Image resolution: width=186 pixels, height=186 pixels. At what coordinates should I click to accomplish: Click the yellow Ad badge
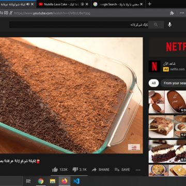(x=166, y=69)
